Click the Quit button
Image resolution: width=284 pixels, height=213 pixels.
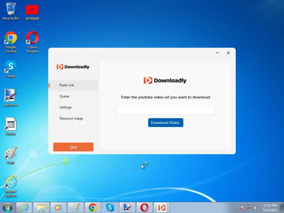[x=73, y=147]
